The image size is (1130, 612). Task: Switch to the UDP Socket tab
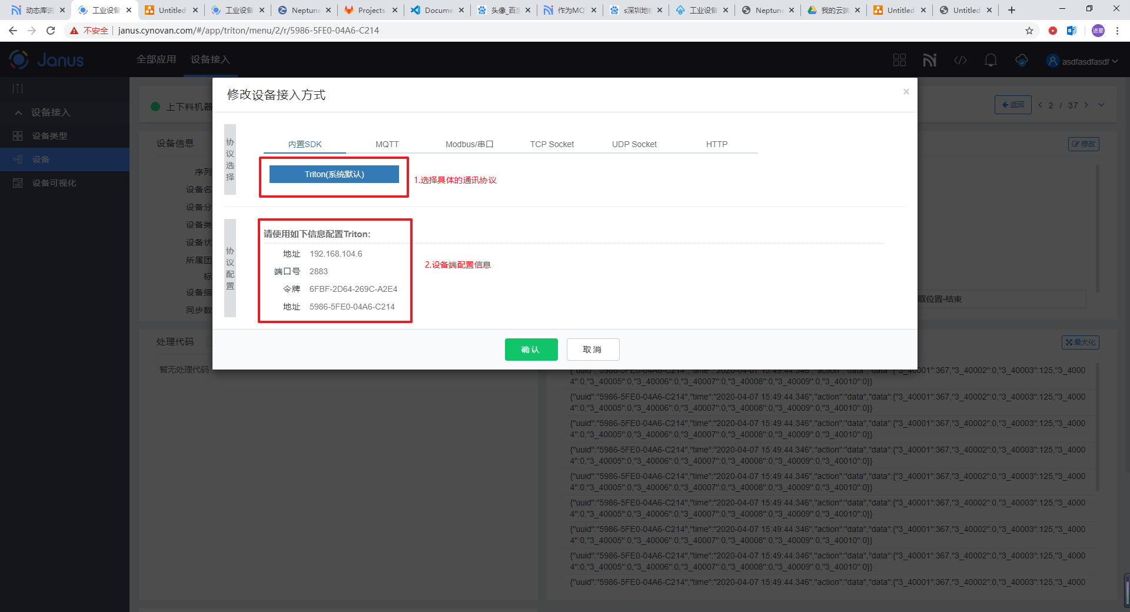pyautogui.click(x=634, y=144)
